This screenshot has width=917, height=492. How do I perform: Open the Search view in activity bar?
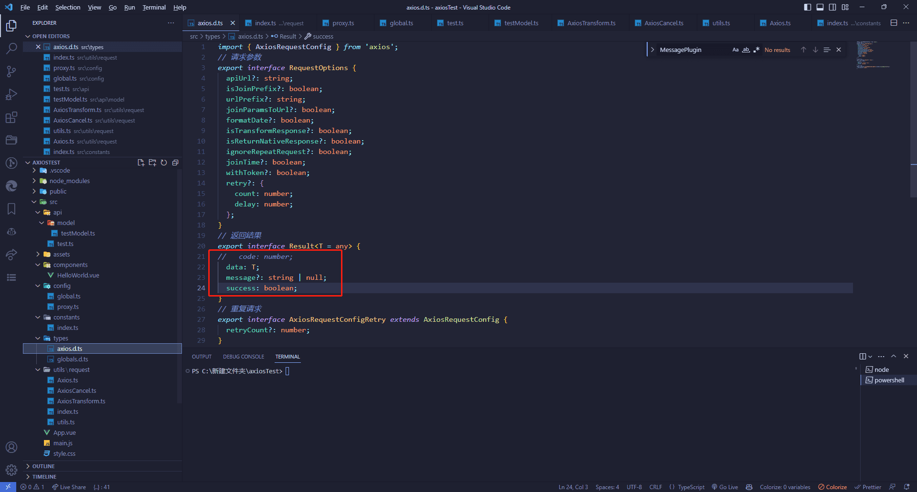[11, 48]
